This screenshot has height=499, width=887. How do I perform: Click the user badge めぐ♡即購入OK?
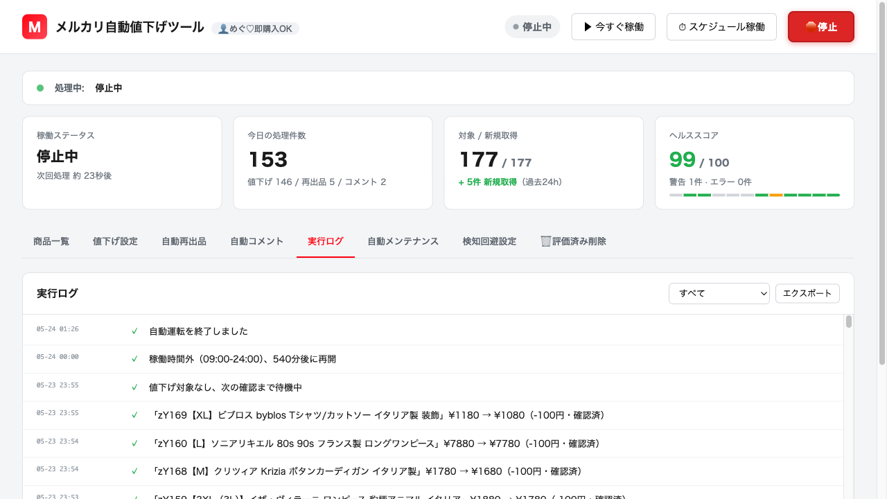(255, 28)
